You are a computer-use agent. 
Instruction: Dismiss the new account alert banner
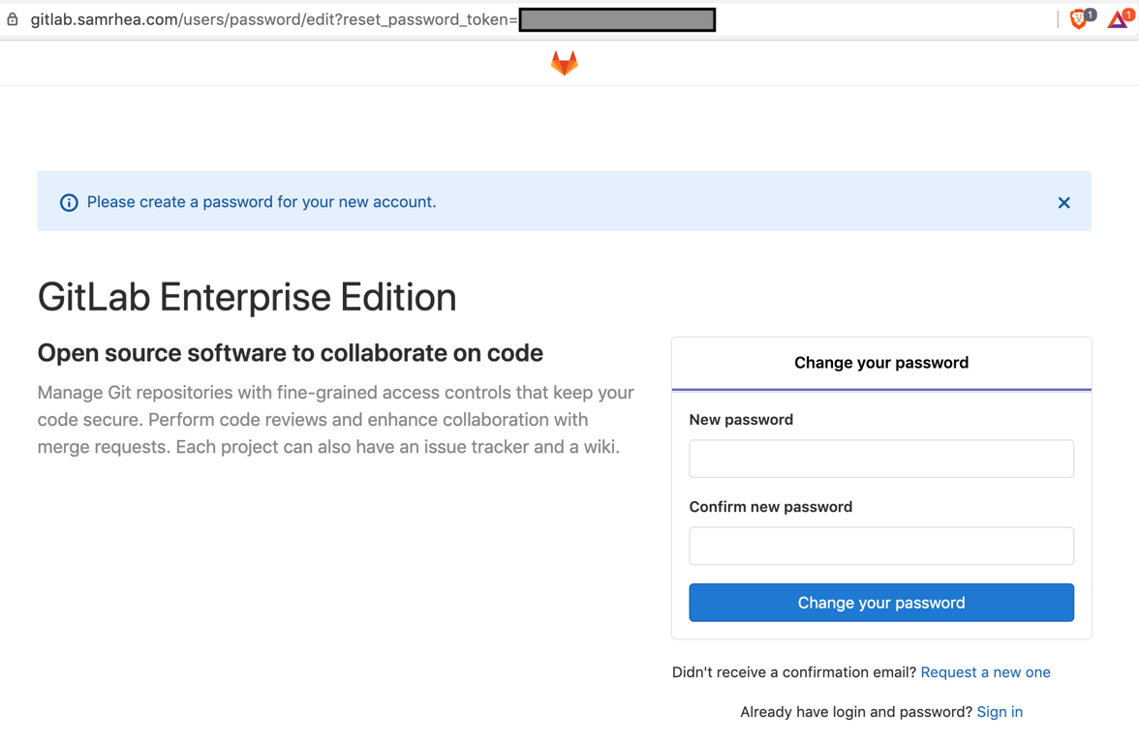click(1063, 202)
